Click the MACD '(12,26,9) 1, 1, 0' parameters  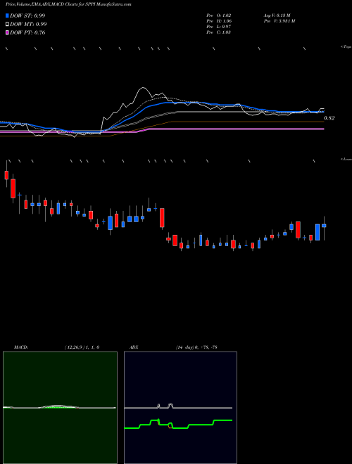[82, 347]
